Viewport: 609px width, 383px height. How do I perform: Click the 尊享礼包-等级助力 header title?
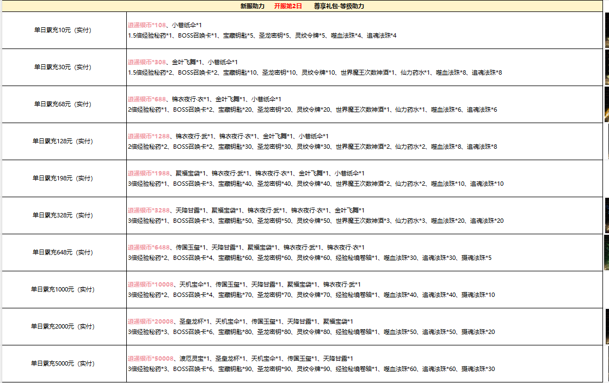(x=339, y=6)
